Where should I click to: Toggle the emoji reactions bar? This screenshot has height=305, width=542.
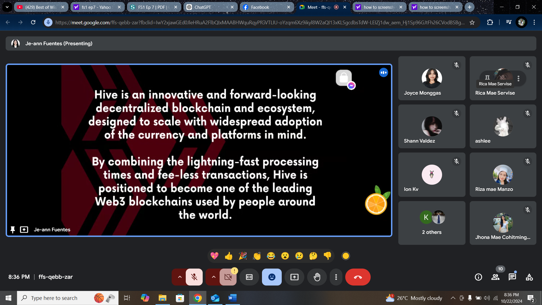(x=272, y=277)
